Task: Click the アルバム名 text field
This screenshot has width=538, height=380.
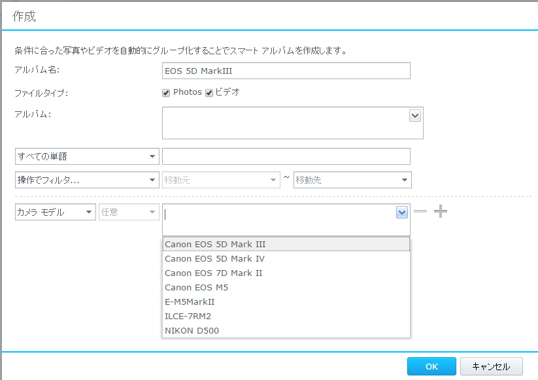Action: point(286,71)
